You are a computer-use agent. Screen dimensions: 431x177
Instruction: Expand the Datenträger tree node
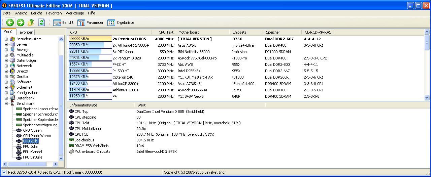click(x=6, y=60)
